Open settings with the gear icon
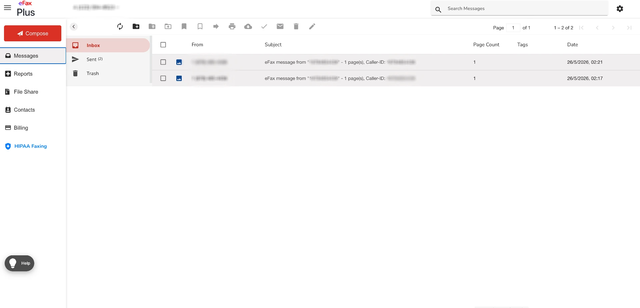Screen dimensions: 640x308 click(620, 9)
